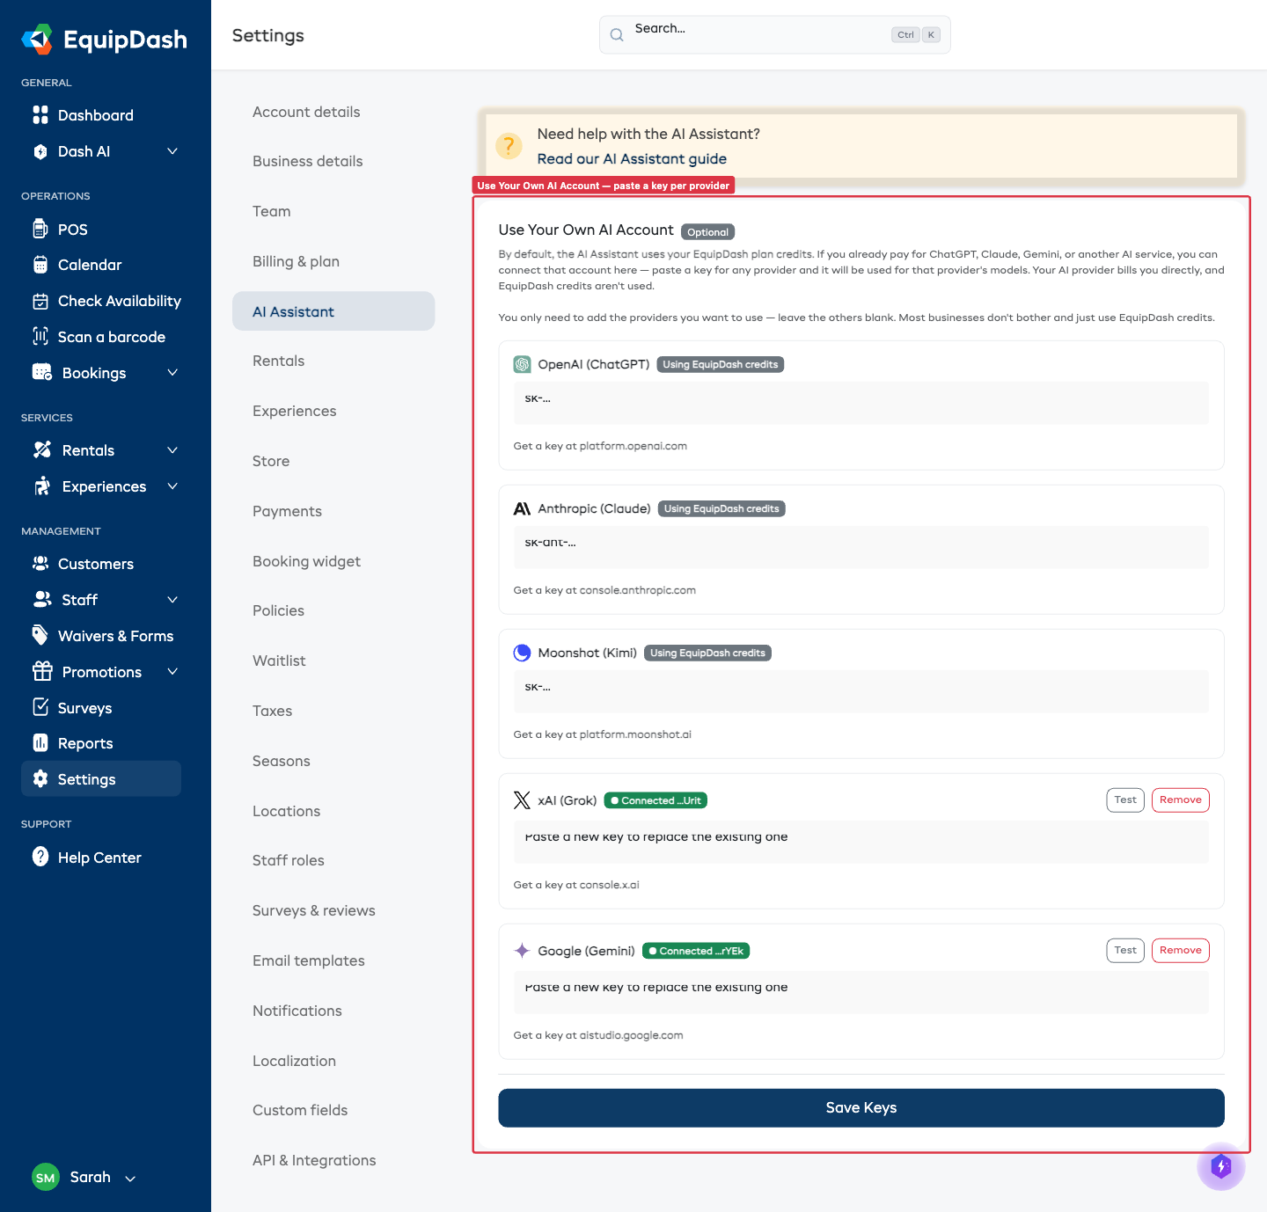Open Business details settings section

[308, 161]
